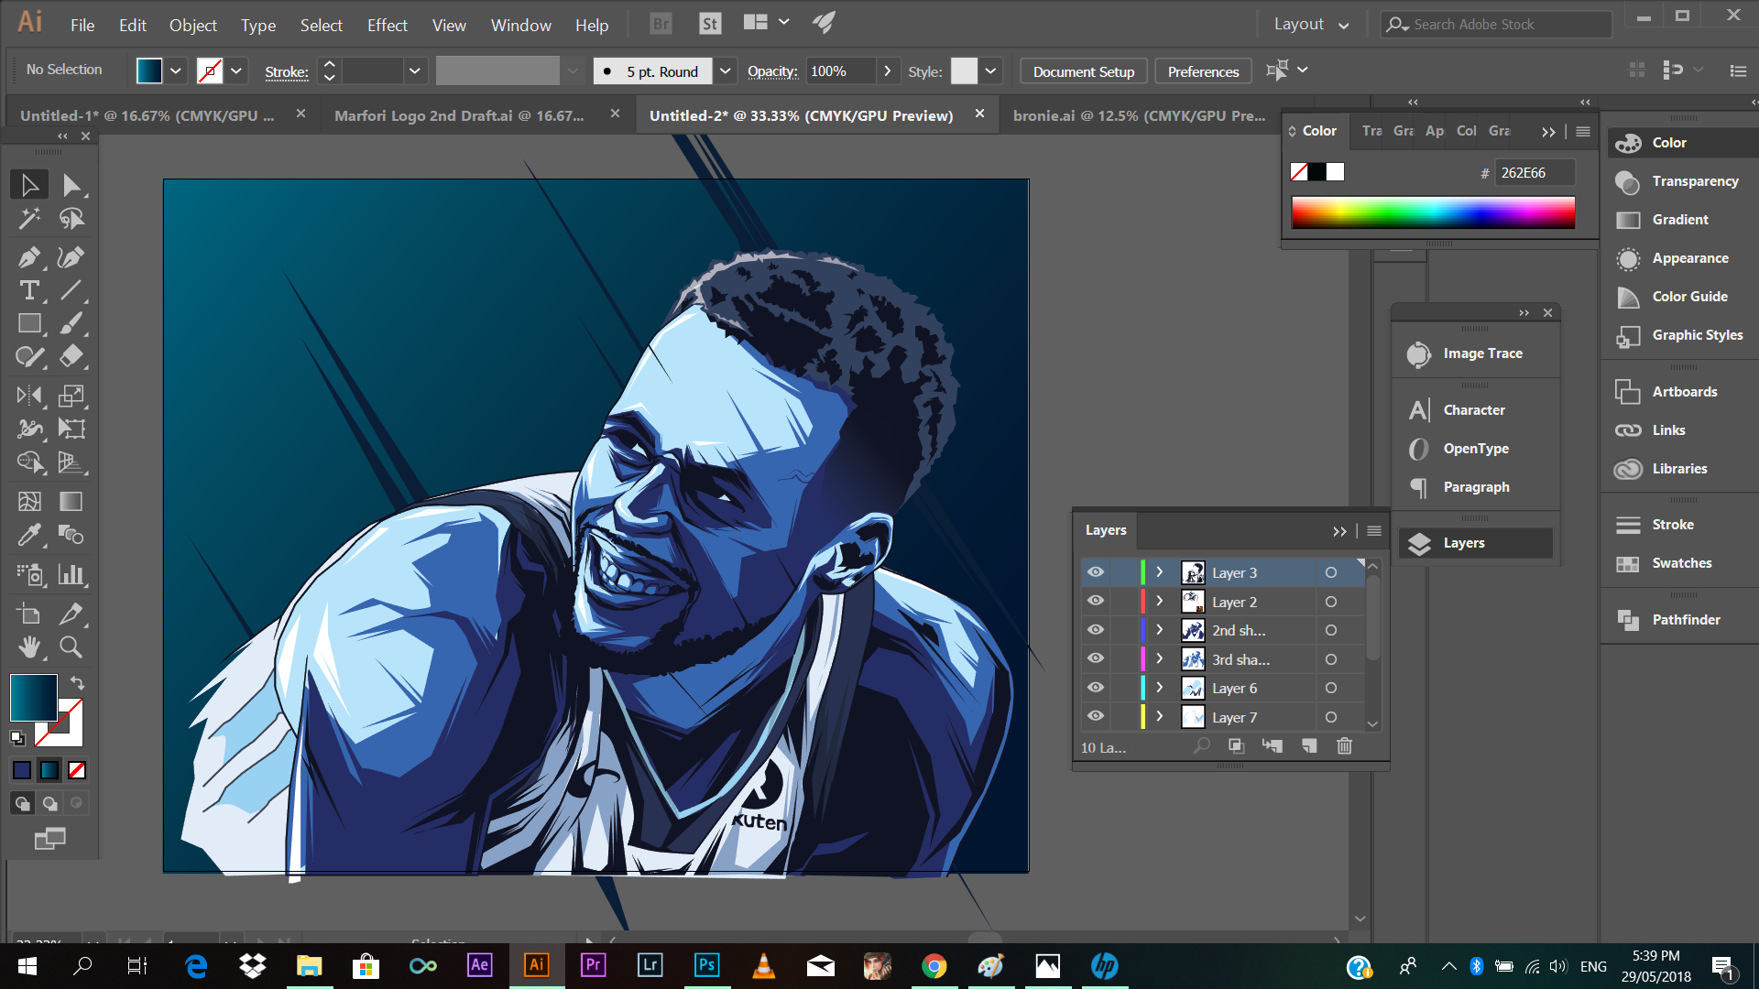Open the 5 pt. Round brush dropdown

click(x=725, y=71)
